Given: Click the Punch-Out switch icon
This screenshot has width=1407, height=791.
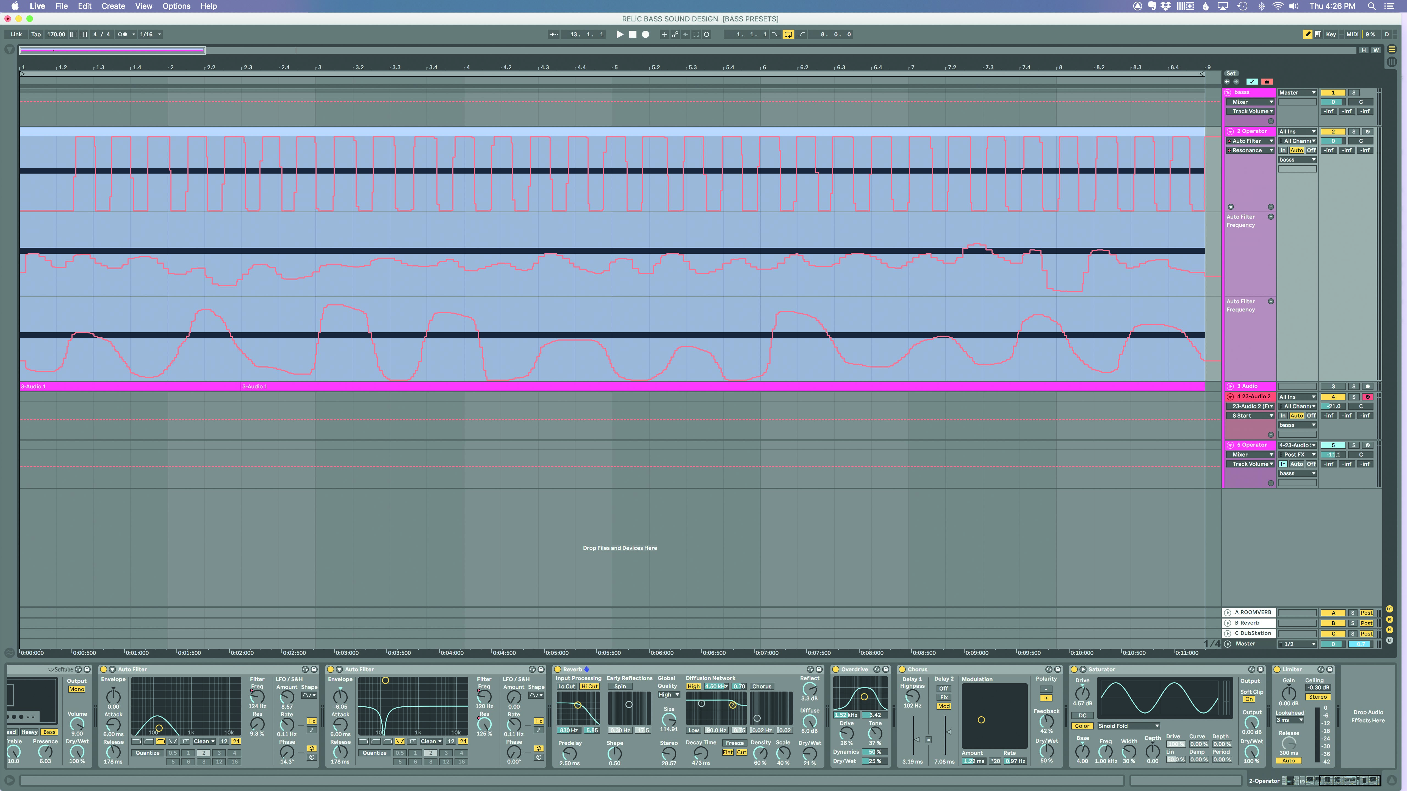Looking at the screenshot, I should [801, 34].
